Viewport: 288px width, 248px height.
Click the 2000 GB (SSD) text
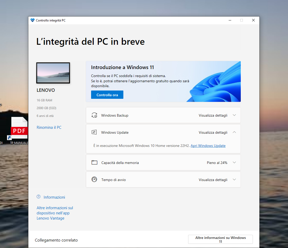pos(46,108)
